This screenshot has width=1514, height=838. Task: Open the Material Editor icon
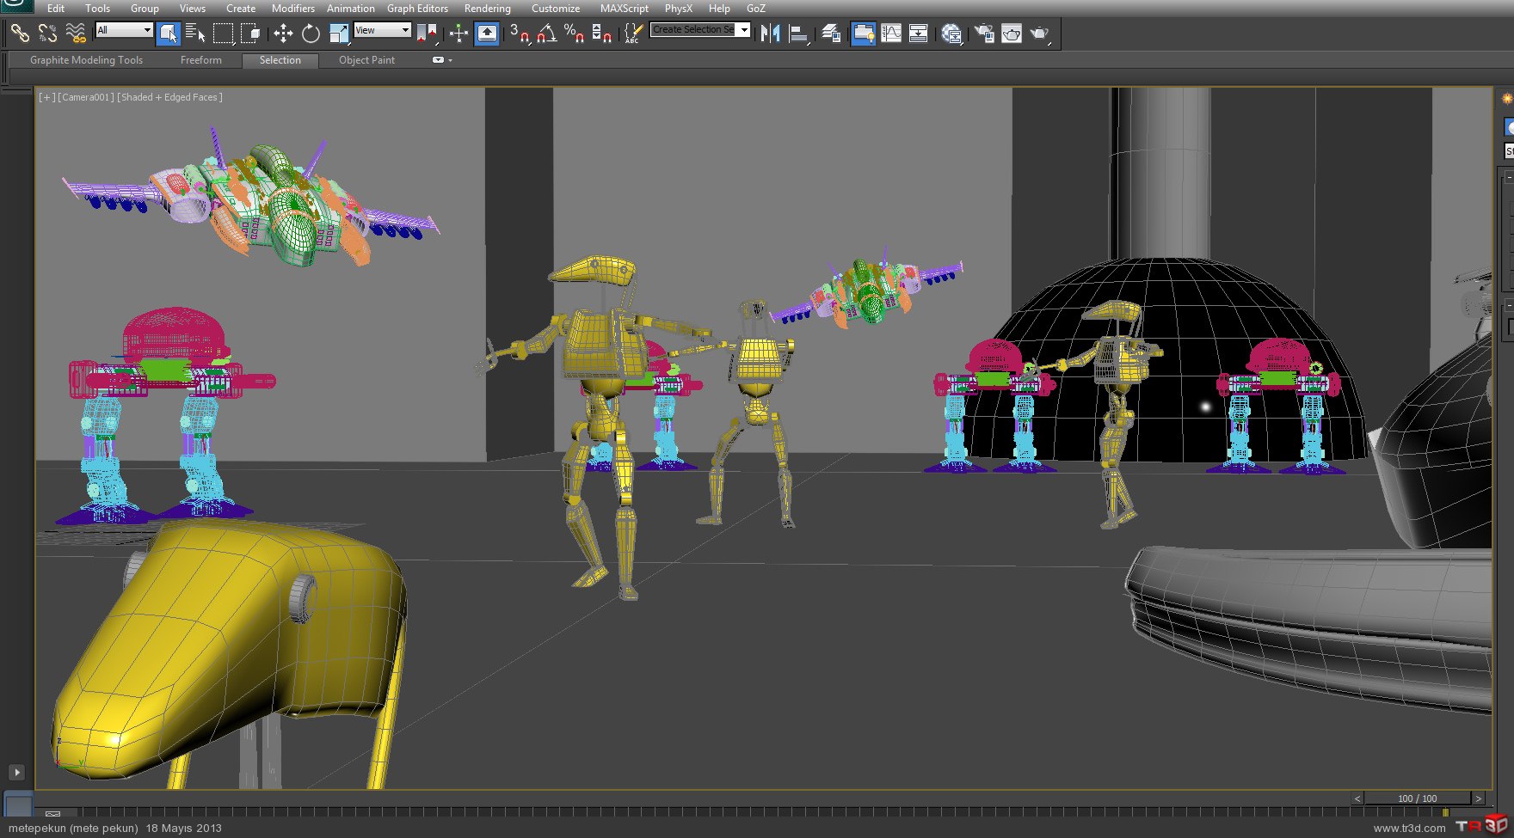(951, 34)
